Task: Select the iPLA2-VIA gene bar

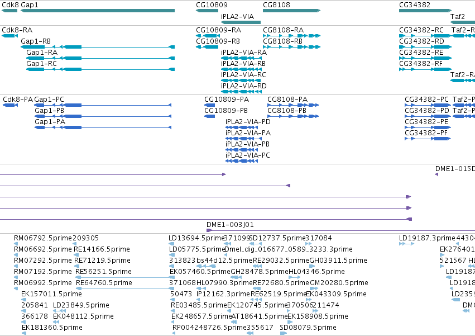Action: tap(241, 22)
